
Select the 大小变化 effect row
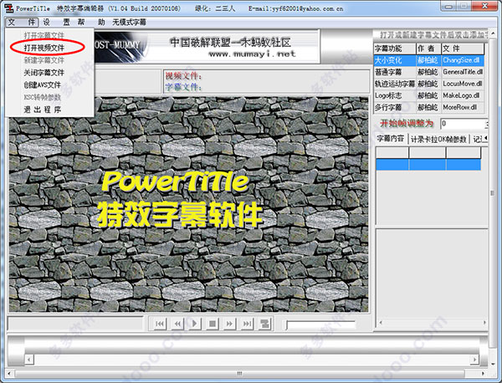tap(428, 60)
